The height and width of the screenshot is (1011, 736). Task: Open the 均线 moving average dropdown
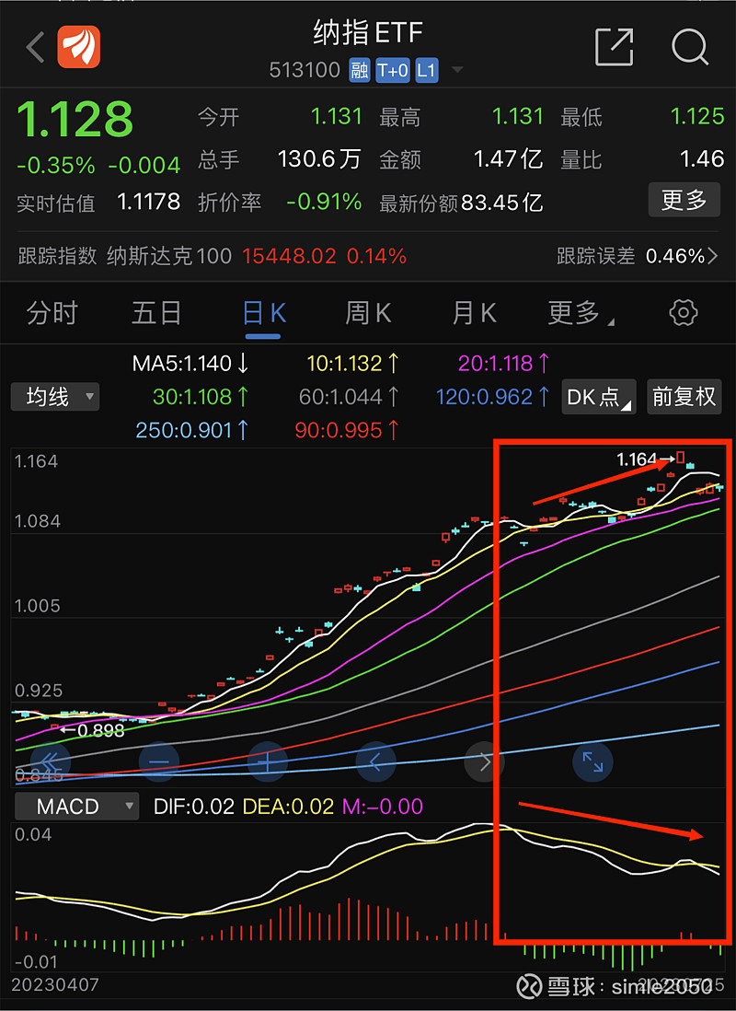pos(54,396)
